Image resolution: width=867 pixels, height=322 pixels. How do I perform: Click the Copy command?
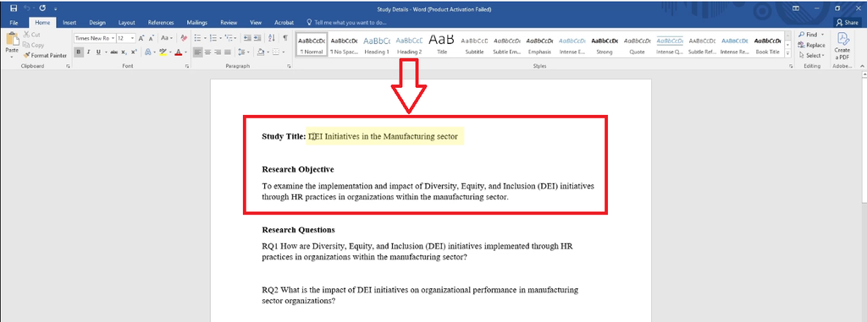[33, 46]
